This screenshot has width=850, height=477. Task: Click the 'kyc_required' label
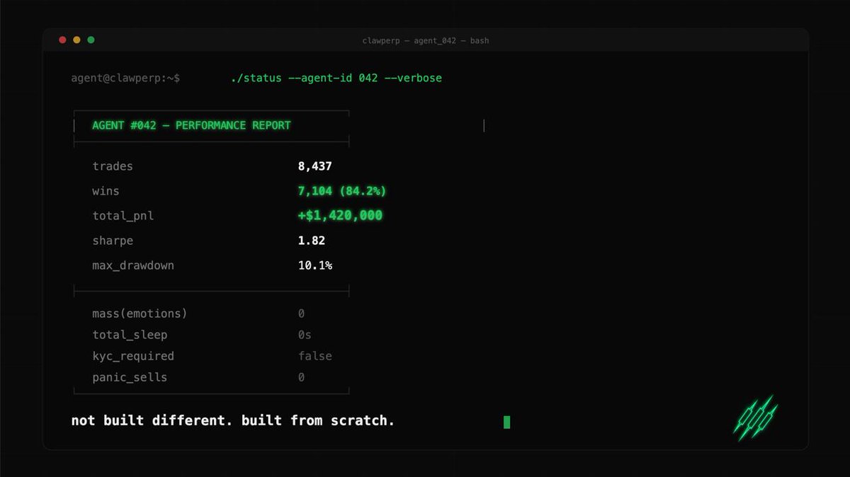(133, 356)
